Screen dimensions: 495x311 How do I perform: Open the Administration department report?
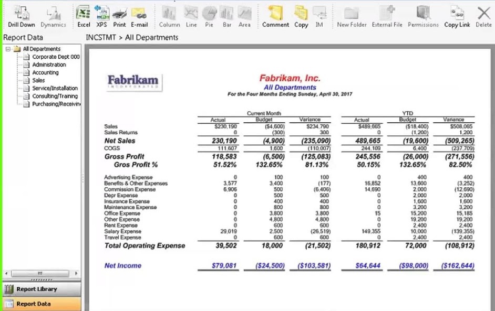49,65
